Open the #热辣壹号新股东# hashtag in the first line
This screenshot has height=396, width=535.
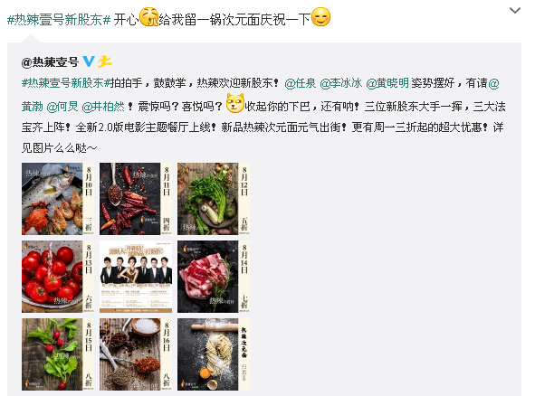(59, 20)
